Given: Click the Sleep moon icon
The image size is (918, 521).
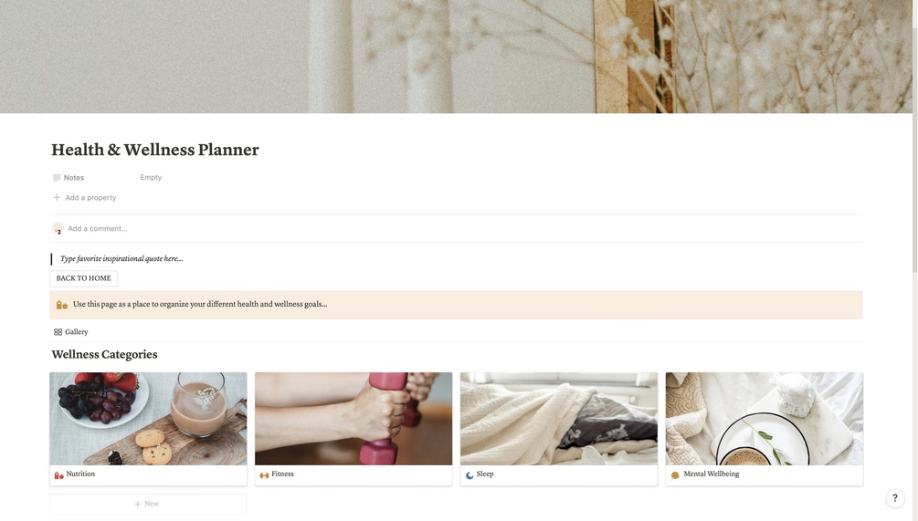Looking at the screenshot, I should click(470, 475).
